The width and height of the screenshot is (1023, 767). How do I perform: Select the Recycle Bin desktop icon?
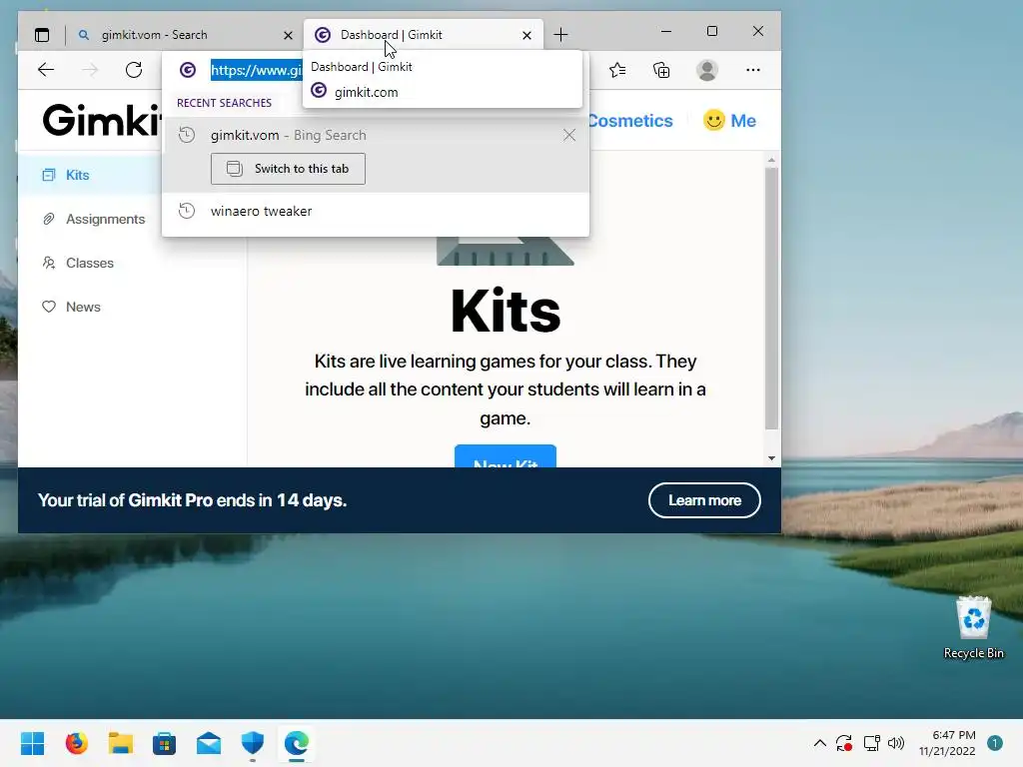[973, 628]
